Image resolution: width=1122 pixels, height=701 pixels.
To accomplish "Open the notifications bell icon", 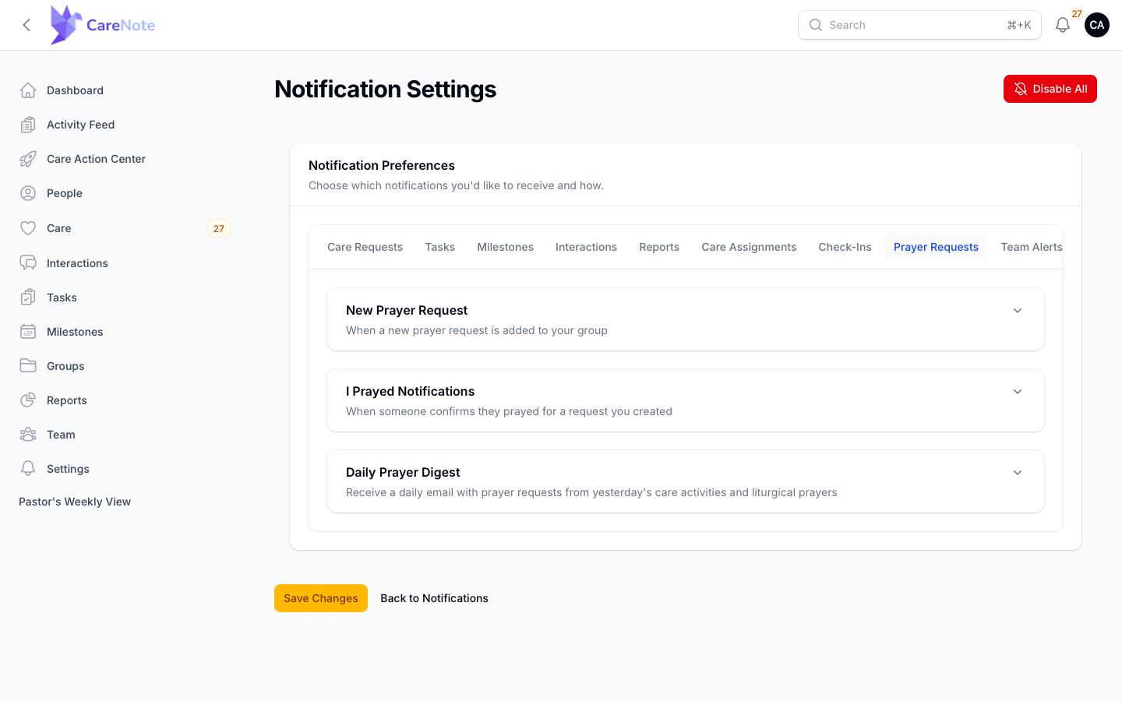I will pyautogui.click(x=1063, y=25).
